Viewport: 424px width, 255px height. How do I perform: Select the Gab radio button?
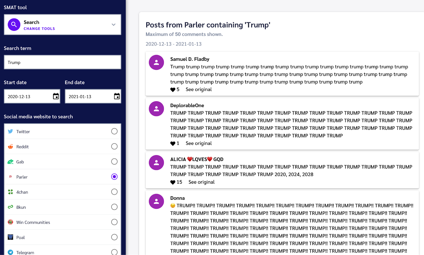pyautogui.click(x=114, y=161)
